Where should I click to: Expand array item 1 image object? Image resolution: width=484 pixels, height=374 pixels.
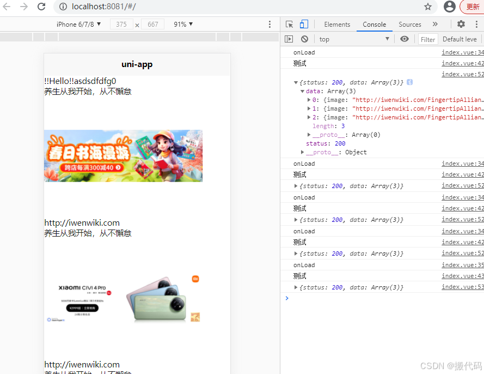tap(309, 108)
